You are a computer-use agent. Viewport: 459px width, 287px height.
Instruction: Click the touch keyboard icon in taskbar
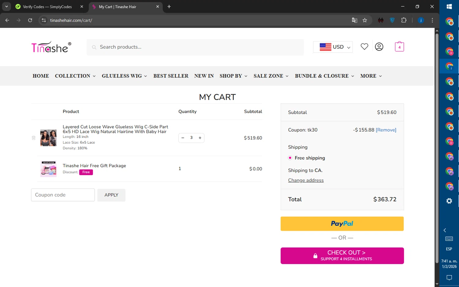pos(449,239)
